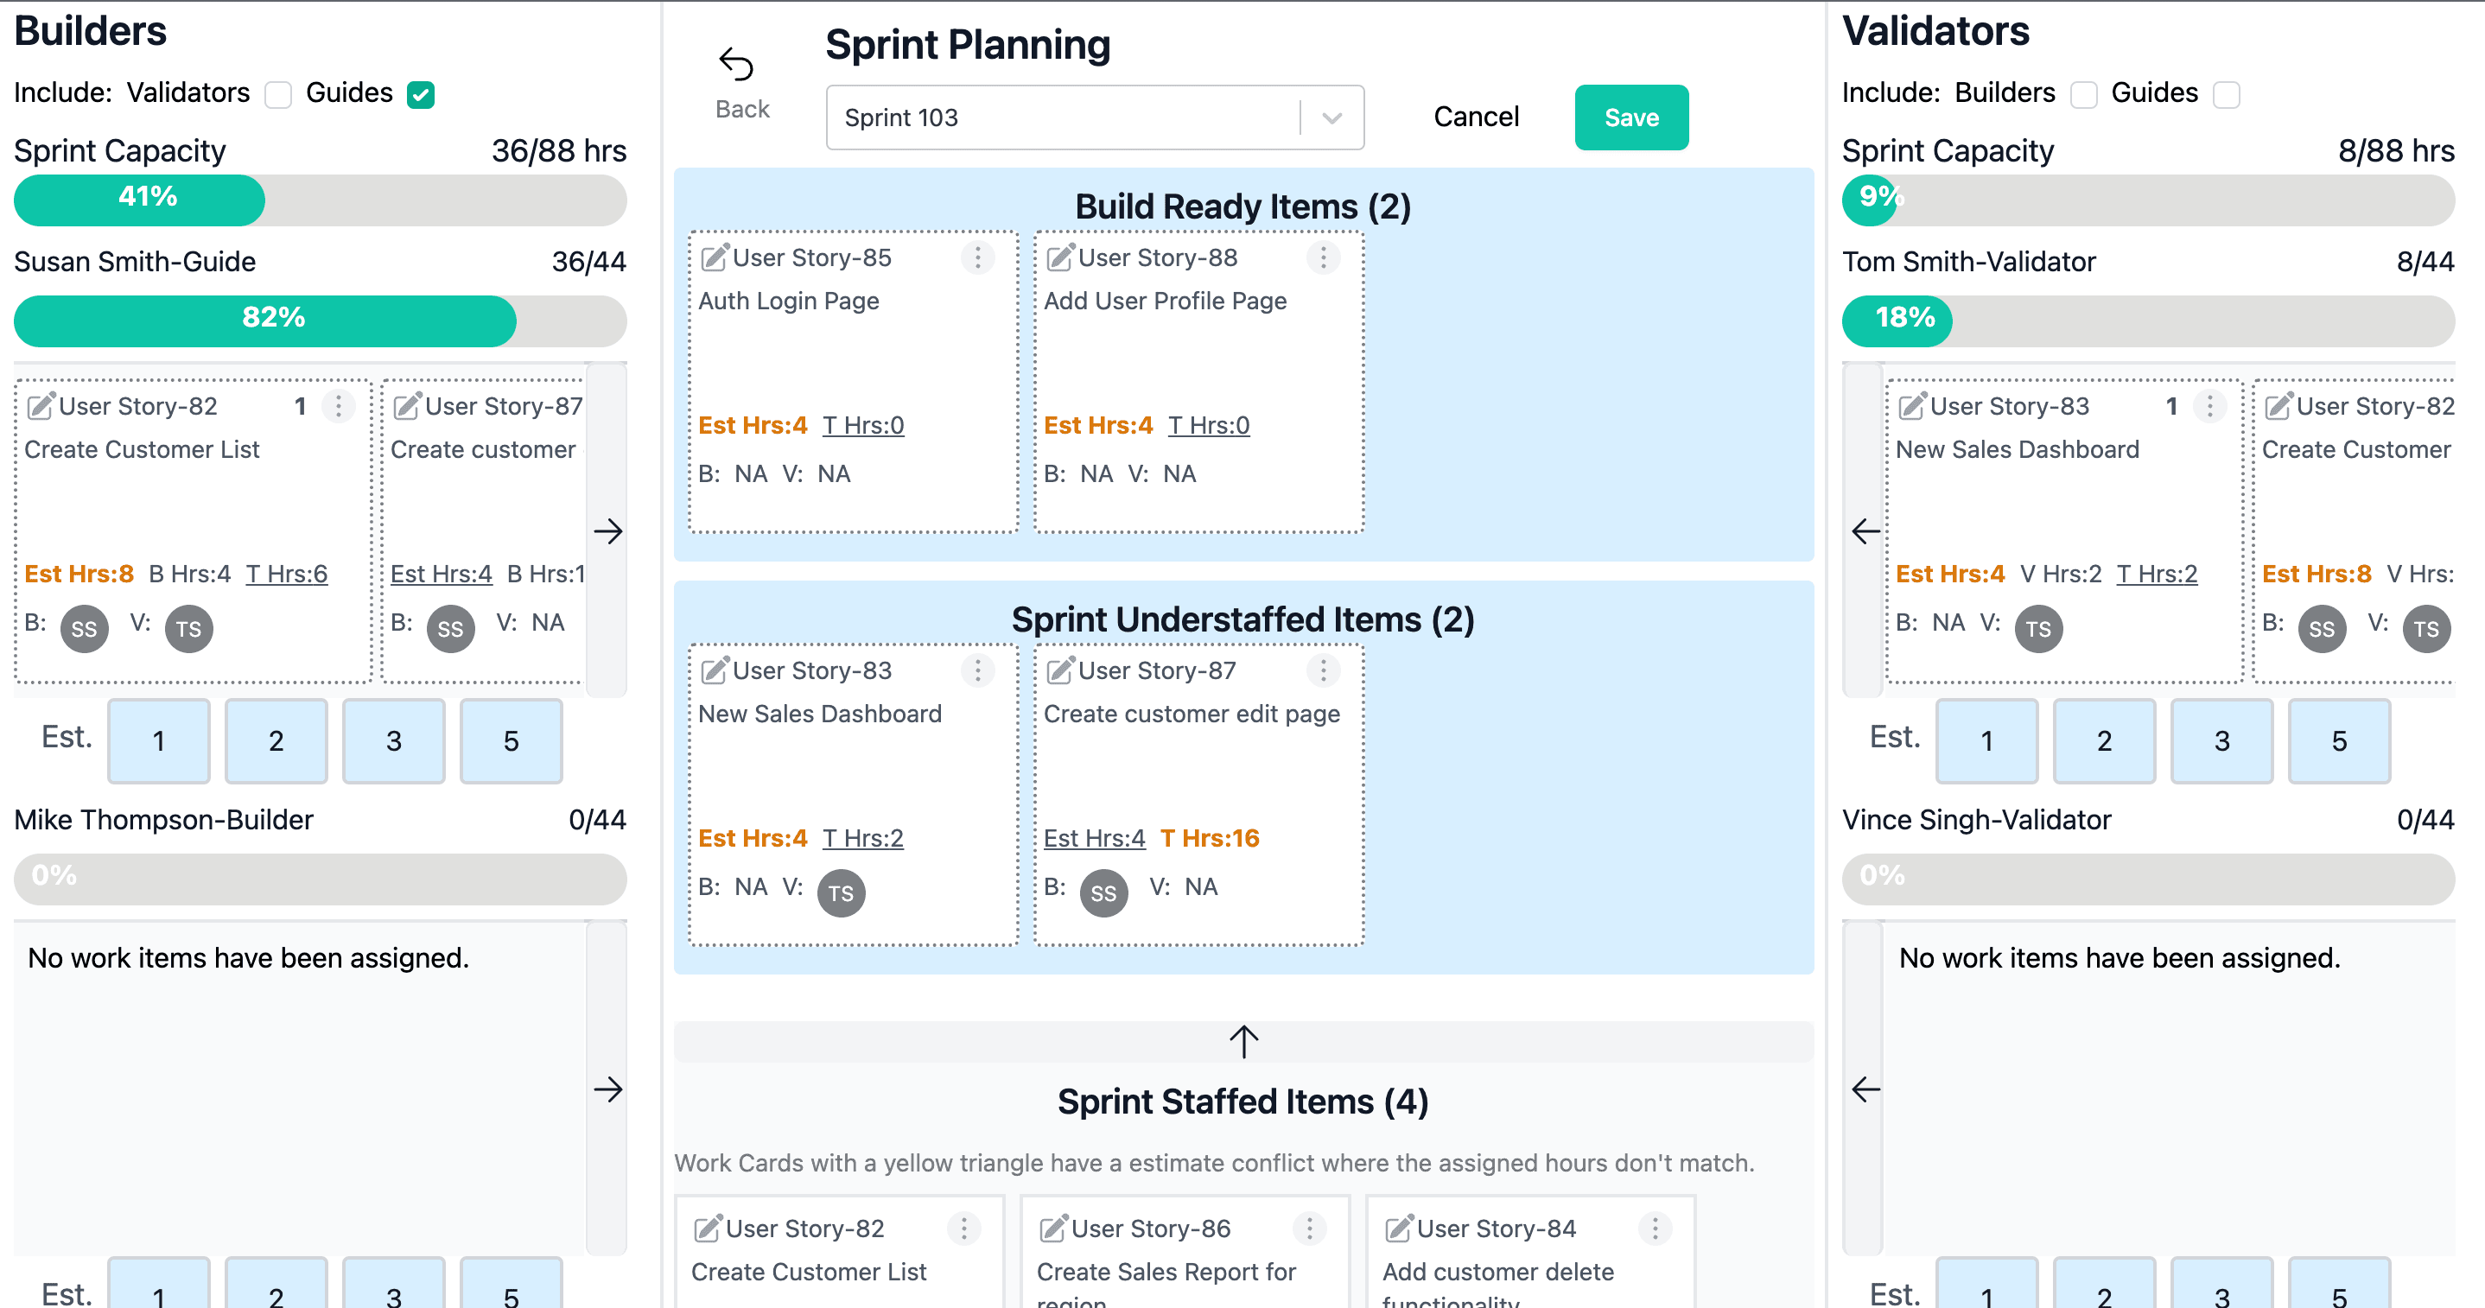Viewport: 2485px width, 1308px height.
Task: Uncheck the Guides checkbox under Builders
Action: [x=421, y=94]
